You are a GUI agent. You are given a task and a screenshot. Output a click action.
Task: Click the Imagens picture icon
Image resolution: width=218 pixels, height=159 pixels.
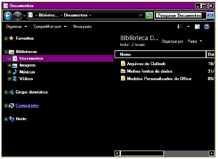coord(15,66)
